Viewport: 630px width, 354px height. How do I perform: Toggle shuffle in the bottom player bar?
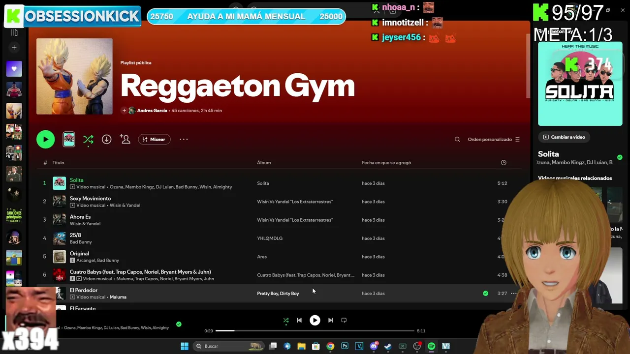(x=286, y=320)
